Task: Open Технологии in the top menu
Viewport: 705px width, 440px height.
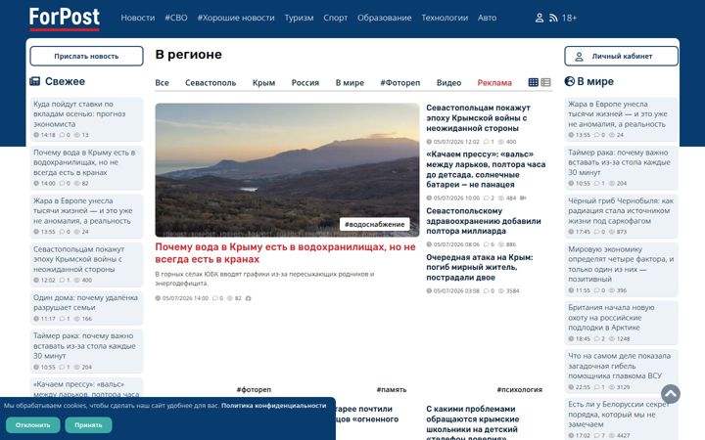Action: (x=445, y=18)
